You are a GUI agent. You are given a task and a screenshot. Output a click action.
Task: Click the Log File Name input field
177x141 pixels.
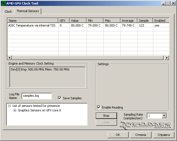tap(37, 96)
